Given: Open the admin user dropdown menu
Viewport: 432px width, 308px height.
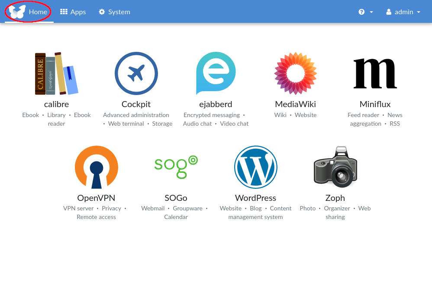Looking at the screenshot, I should click(403, 12).
